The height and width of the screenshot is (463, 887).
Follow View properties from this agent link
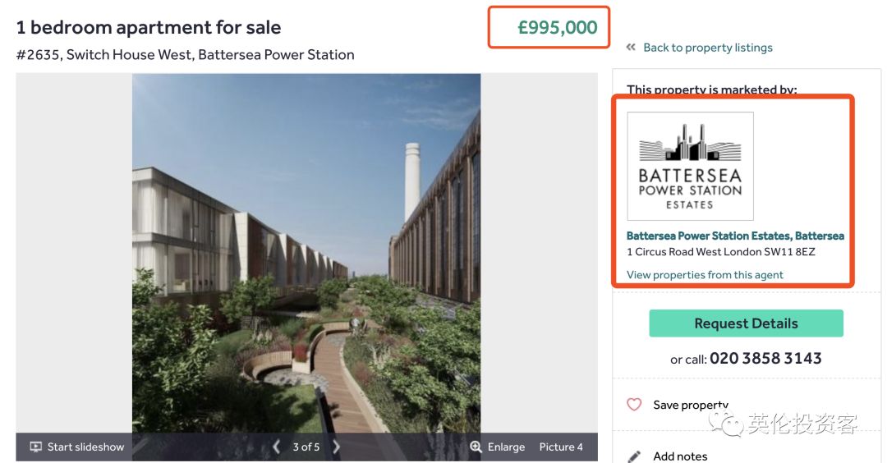(x=705, y=275)
